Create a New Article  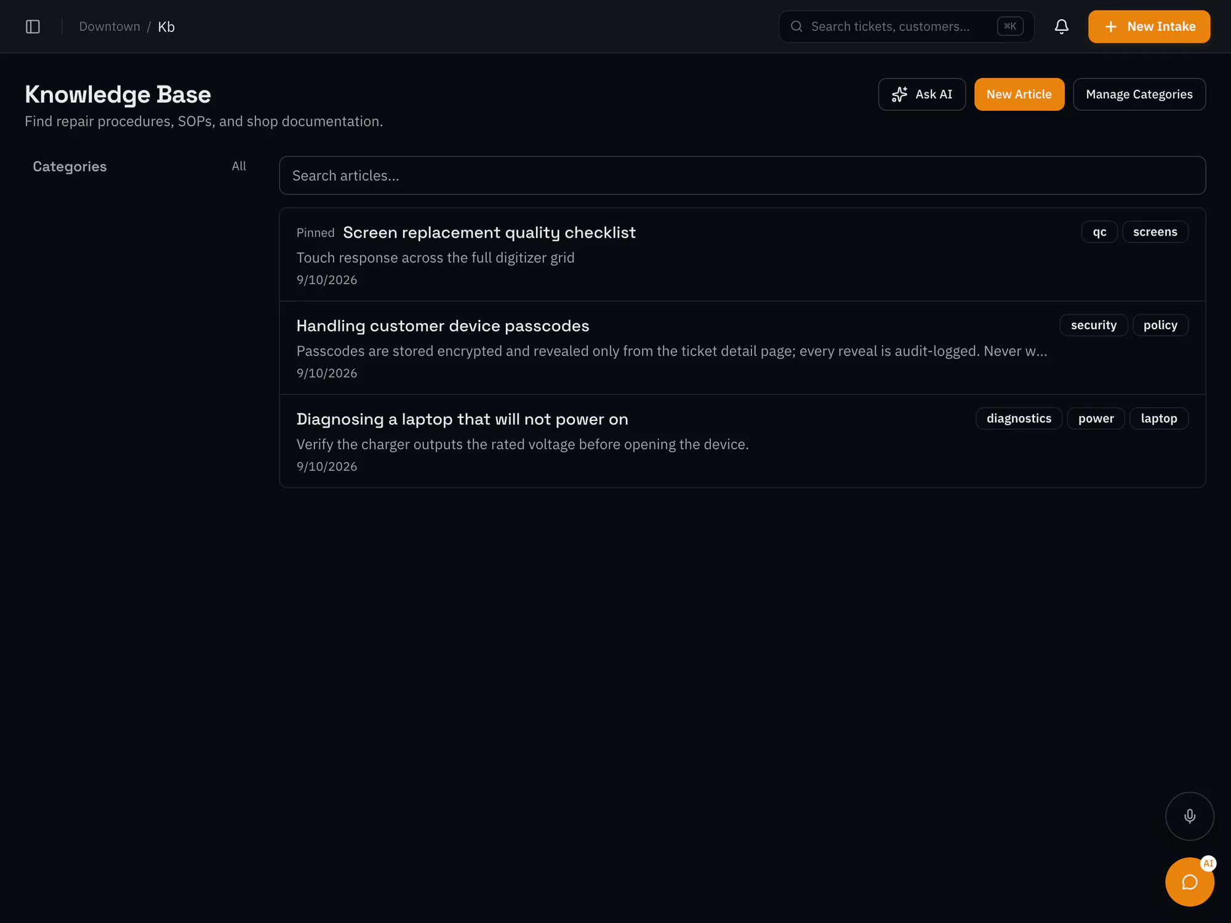click(1019, 94)
